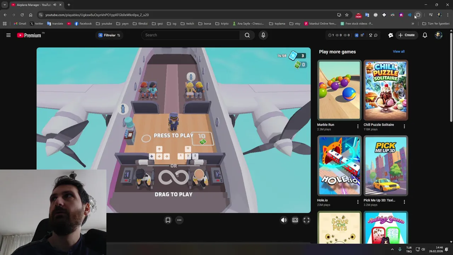The image size is (453, 255).
Task: Open new browser tab with plus
Action: [x=69, y=5]
